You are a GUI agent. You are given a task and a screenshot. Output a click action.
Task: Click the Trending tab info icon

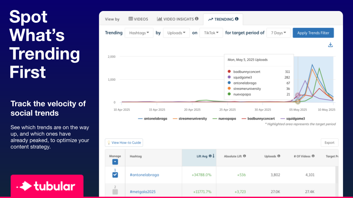tap(237, 19)
